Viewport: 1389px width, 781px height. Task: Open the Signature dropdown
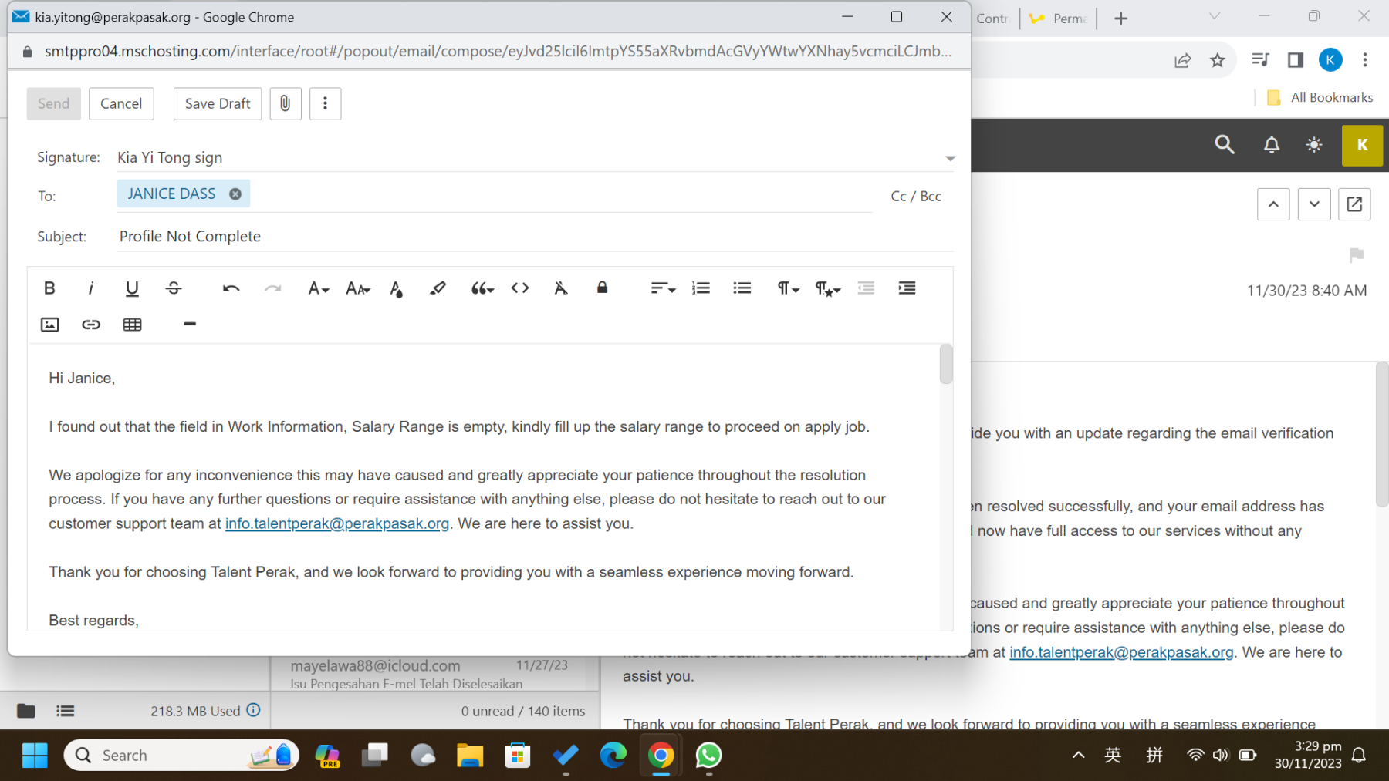[950, 158]
